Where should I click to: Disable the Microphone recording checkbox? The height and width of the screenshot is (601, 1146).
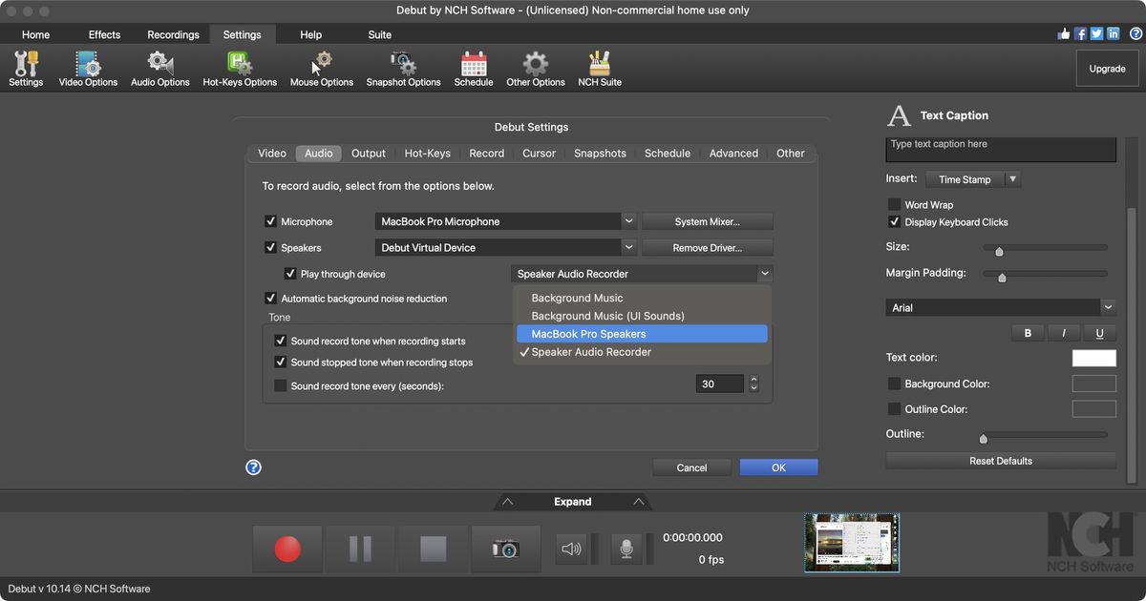272,220
